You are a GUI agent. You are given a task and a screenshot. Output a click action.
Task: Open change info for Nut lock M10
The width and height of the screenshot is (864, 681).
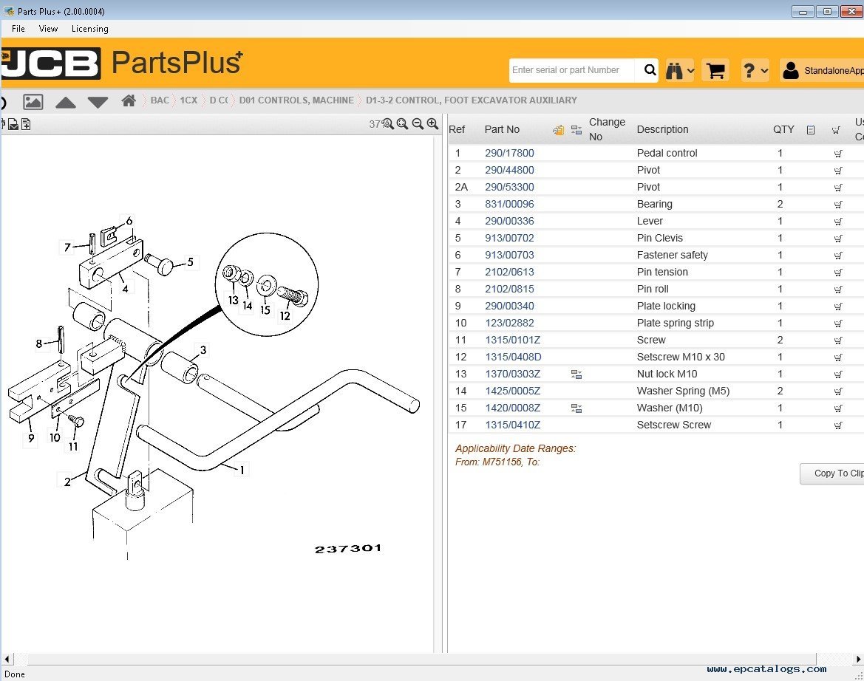click(576, 374)
